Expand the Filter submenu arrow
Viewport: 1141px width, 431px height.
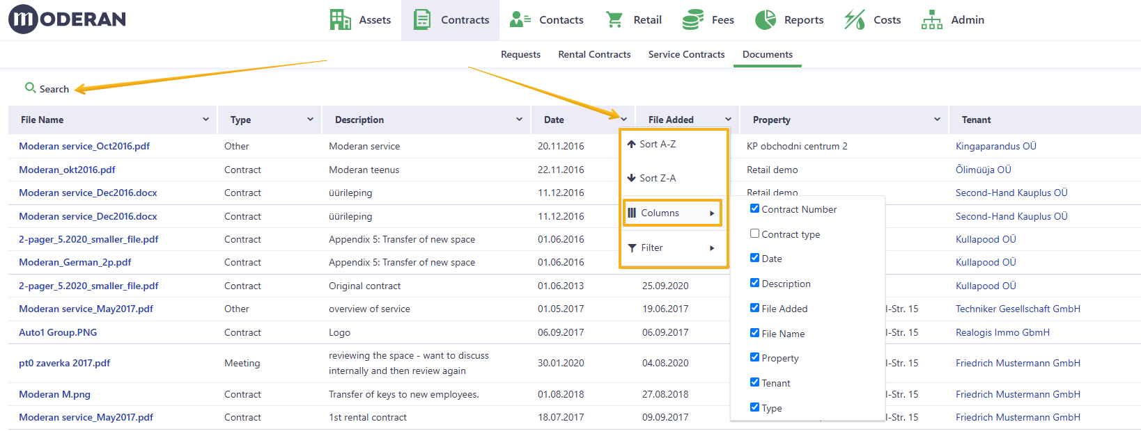point(712,248)
